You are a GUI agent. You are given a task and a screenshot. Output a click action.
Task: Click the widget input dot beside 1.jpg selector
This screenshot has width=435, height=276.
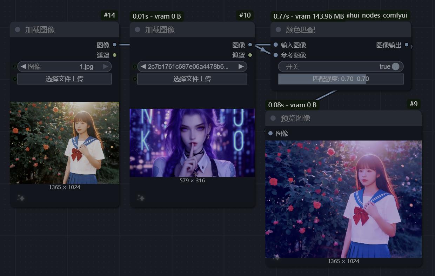15,67
